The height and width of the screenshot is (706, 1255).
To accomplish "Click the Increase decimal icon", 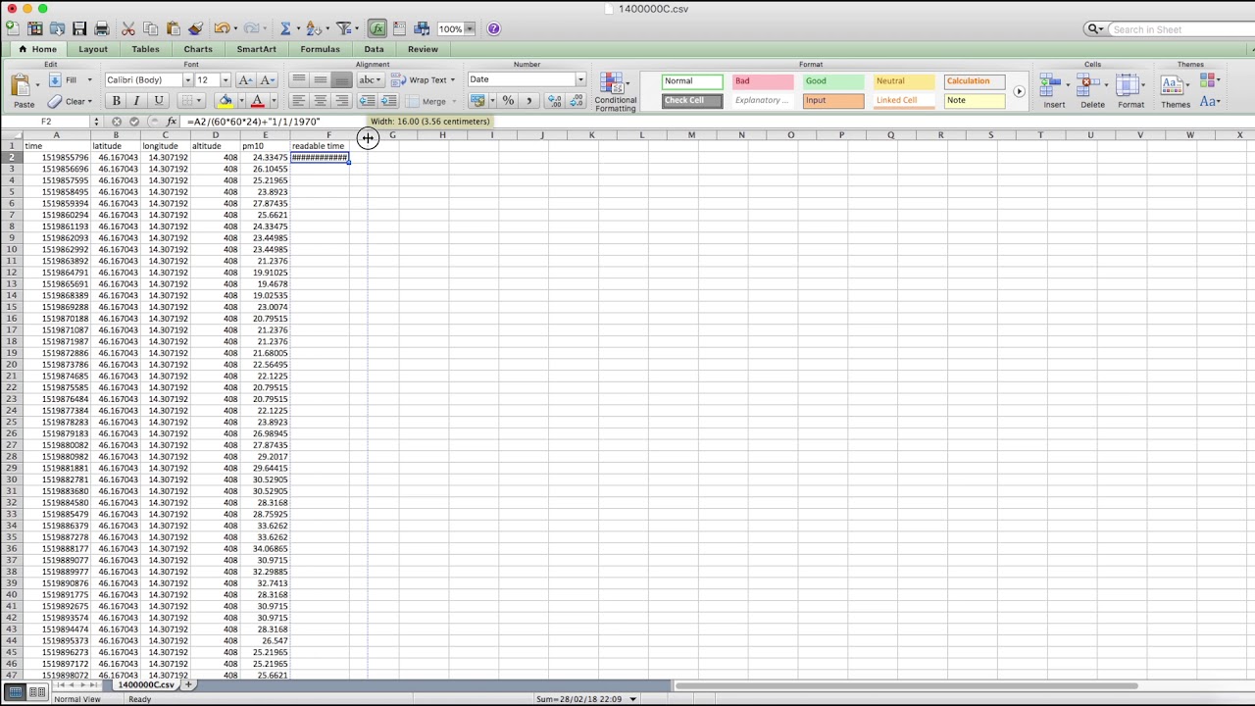I will (554, 100).
